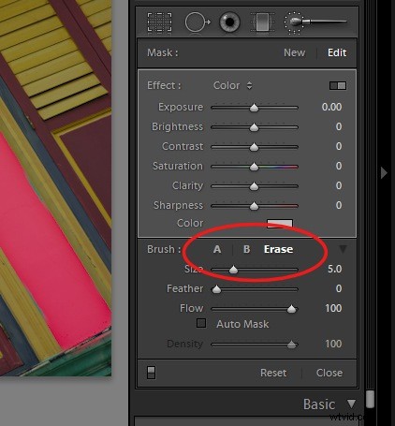Open the Effect preset dropdown showing Color
Screen dimensions: 395x426
coord(232,85)
